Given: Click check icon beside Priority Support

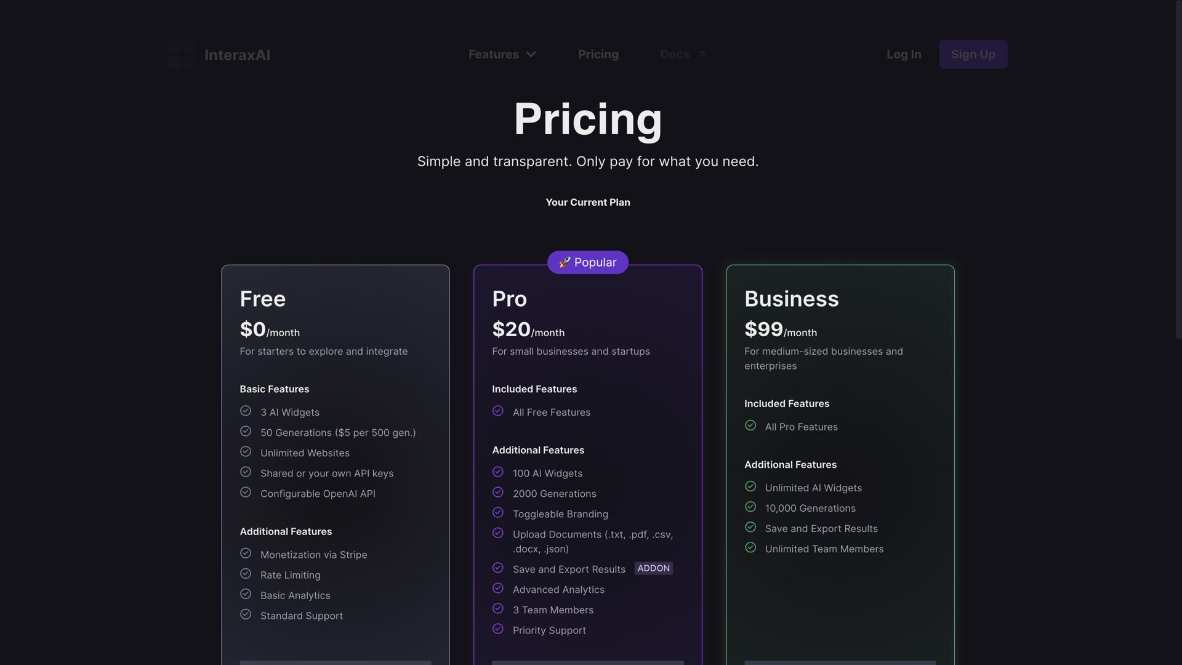Looking at the screenshot, I should tap(498, 629).
